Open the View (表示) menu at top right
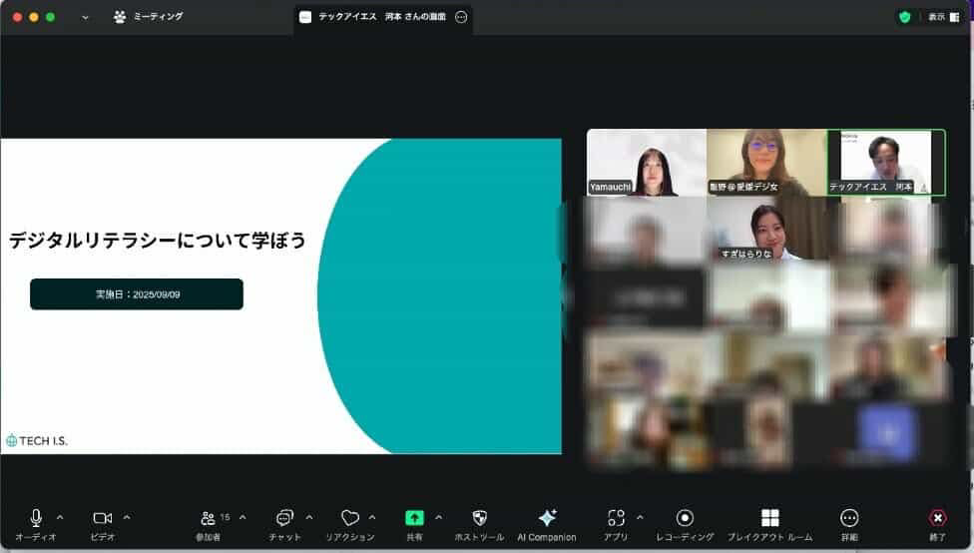Viewport: 974px width, 553px height. [x=943, y=17]
